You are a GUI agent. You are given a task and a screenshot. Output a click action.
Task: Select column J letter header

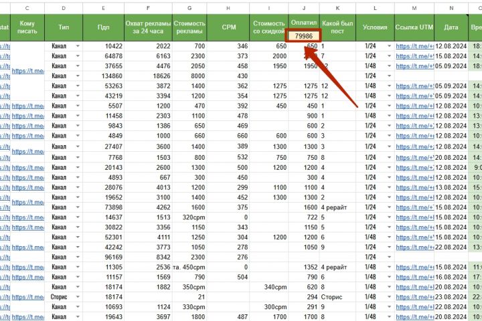(304, 8)
